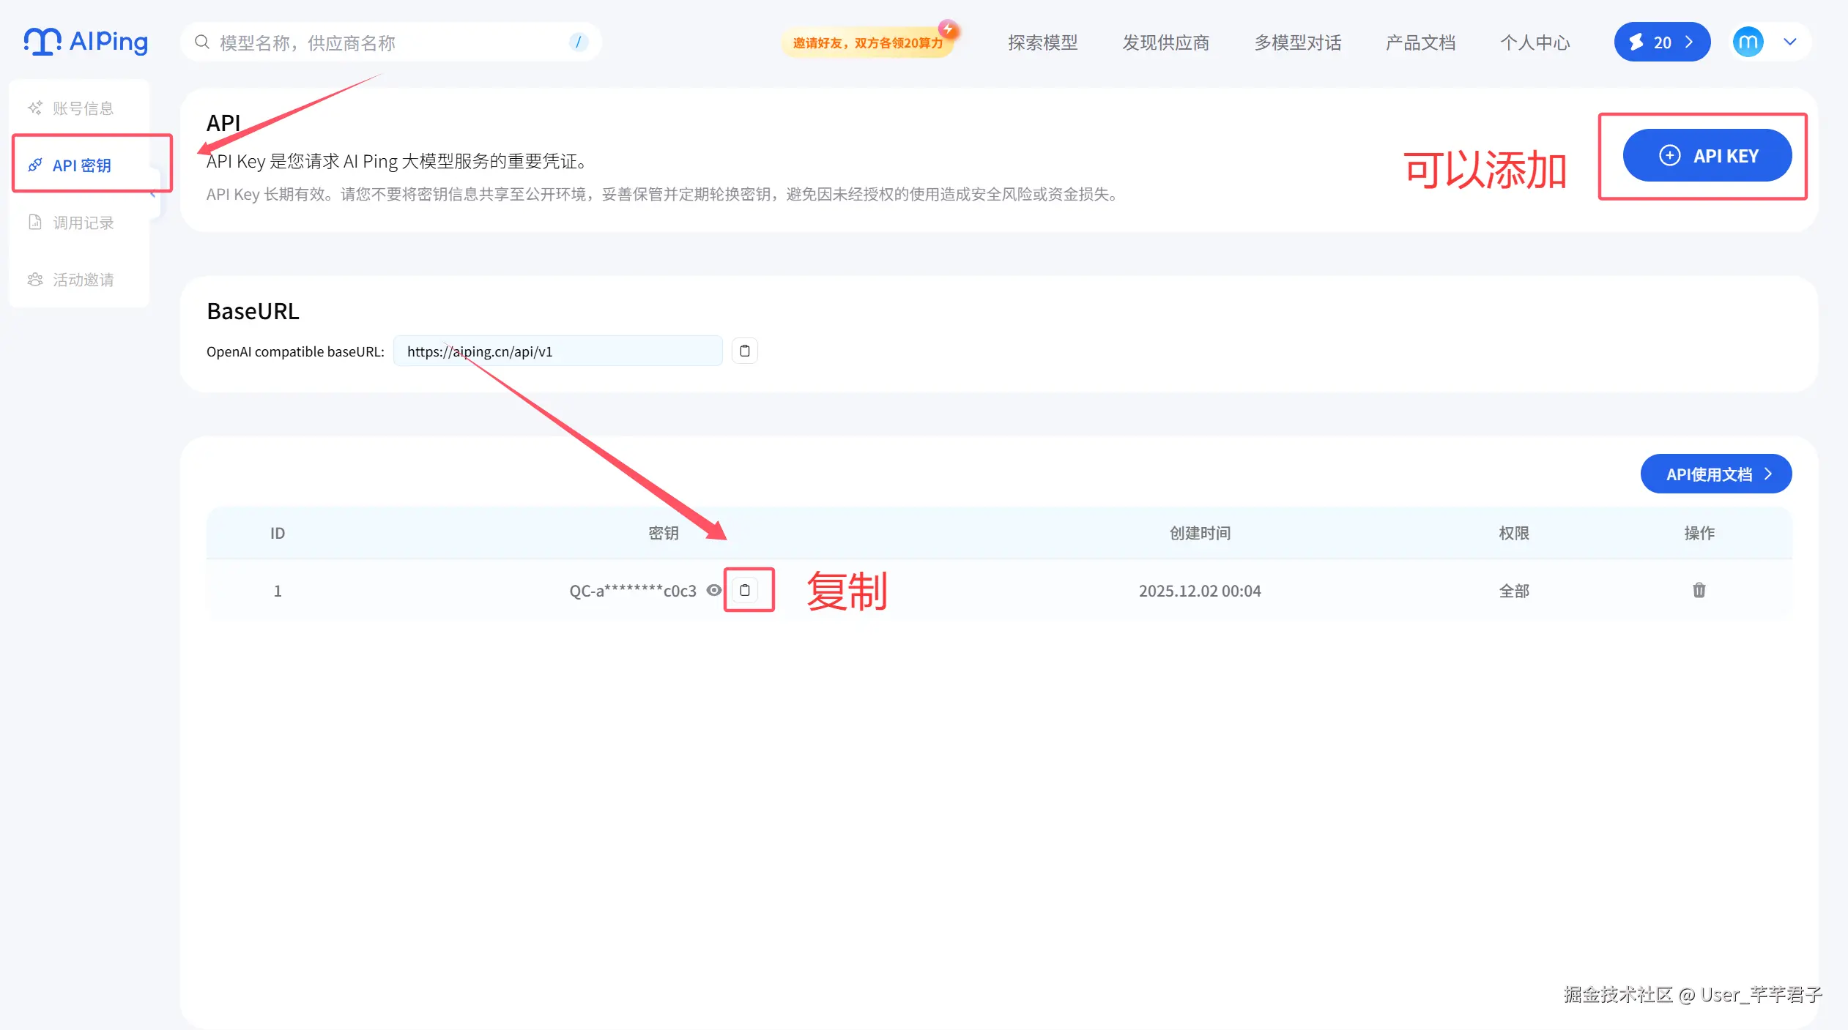Delete API key row 1 with trash icon
The width and height of the screenshot is (1848, 1030).
click(x=1699, y=590)
